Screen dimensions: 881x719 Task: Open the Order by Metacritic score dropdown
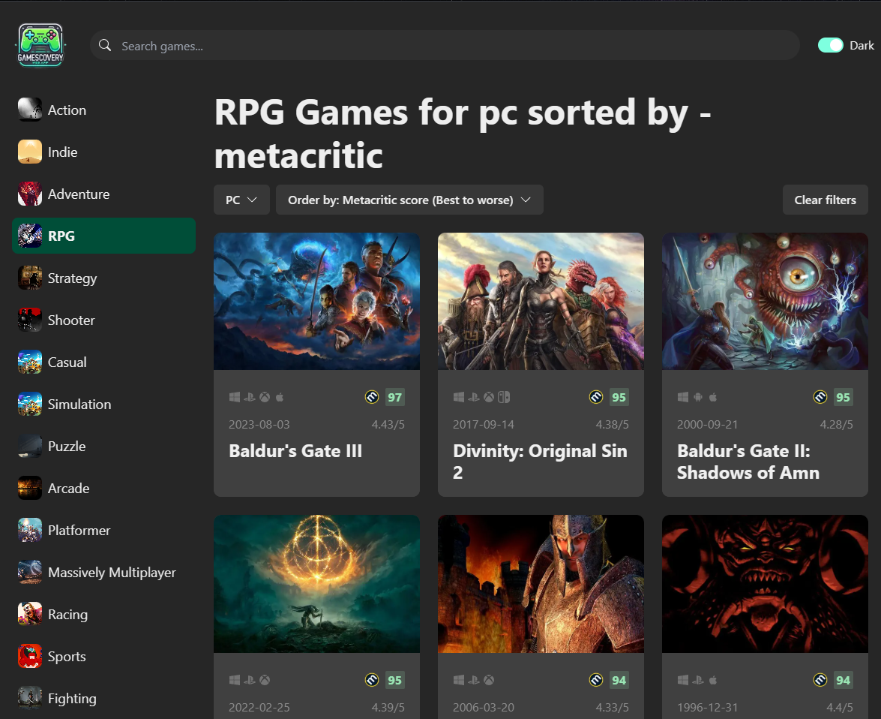[409, 200]
